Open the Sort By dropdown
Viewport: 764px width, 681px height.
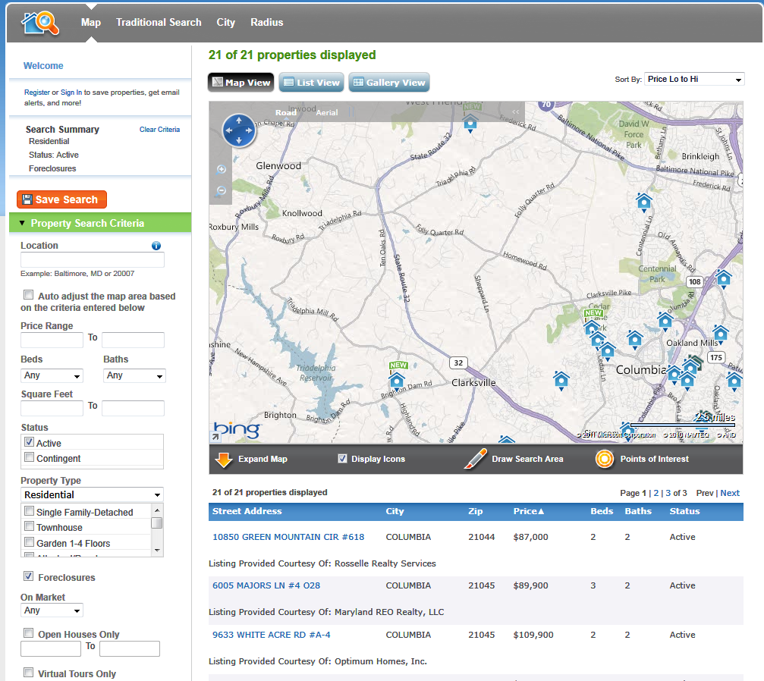tap(694, 79)
